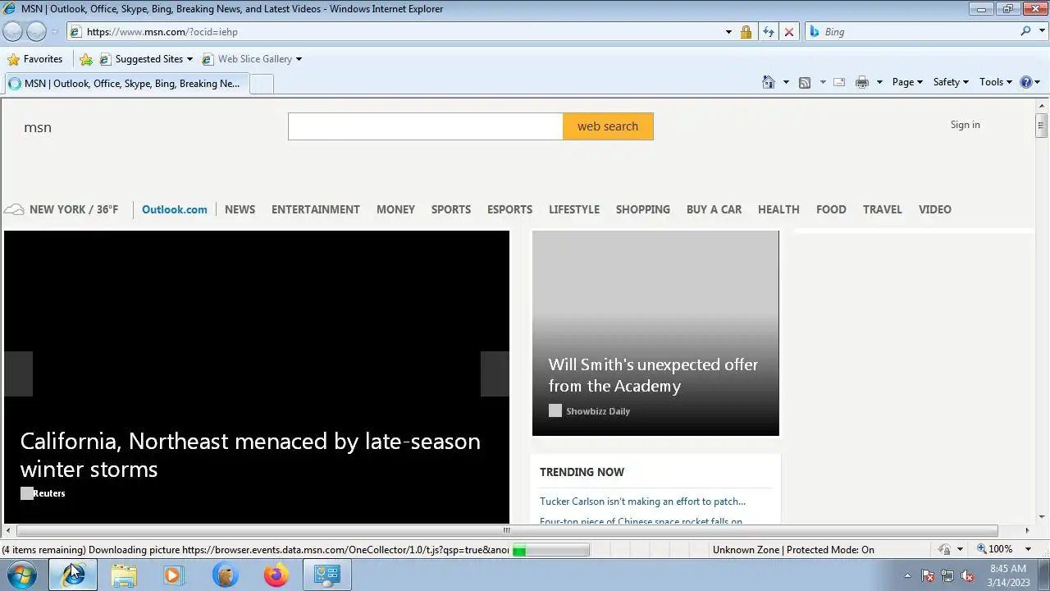Click the Print icon

click(861, 82)
